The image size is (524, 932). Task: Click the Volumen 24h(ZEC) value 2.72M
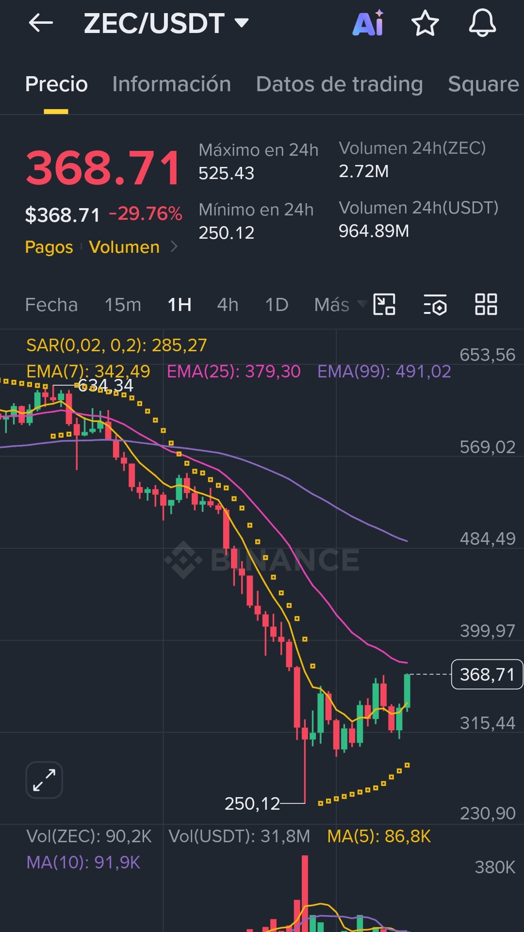[363, 171]
